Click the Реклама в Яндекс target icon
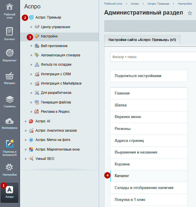Screen dimensions: 196x207 pos(37,112)
